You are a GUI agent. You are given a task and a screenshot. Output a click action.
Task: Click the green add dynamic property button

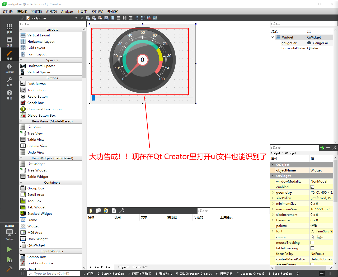click(x=322, y=147)
